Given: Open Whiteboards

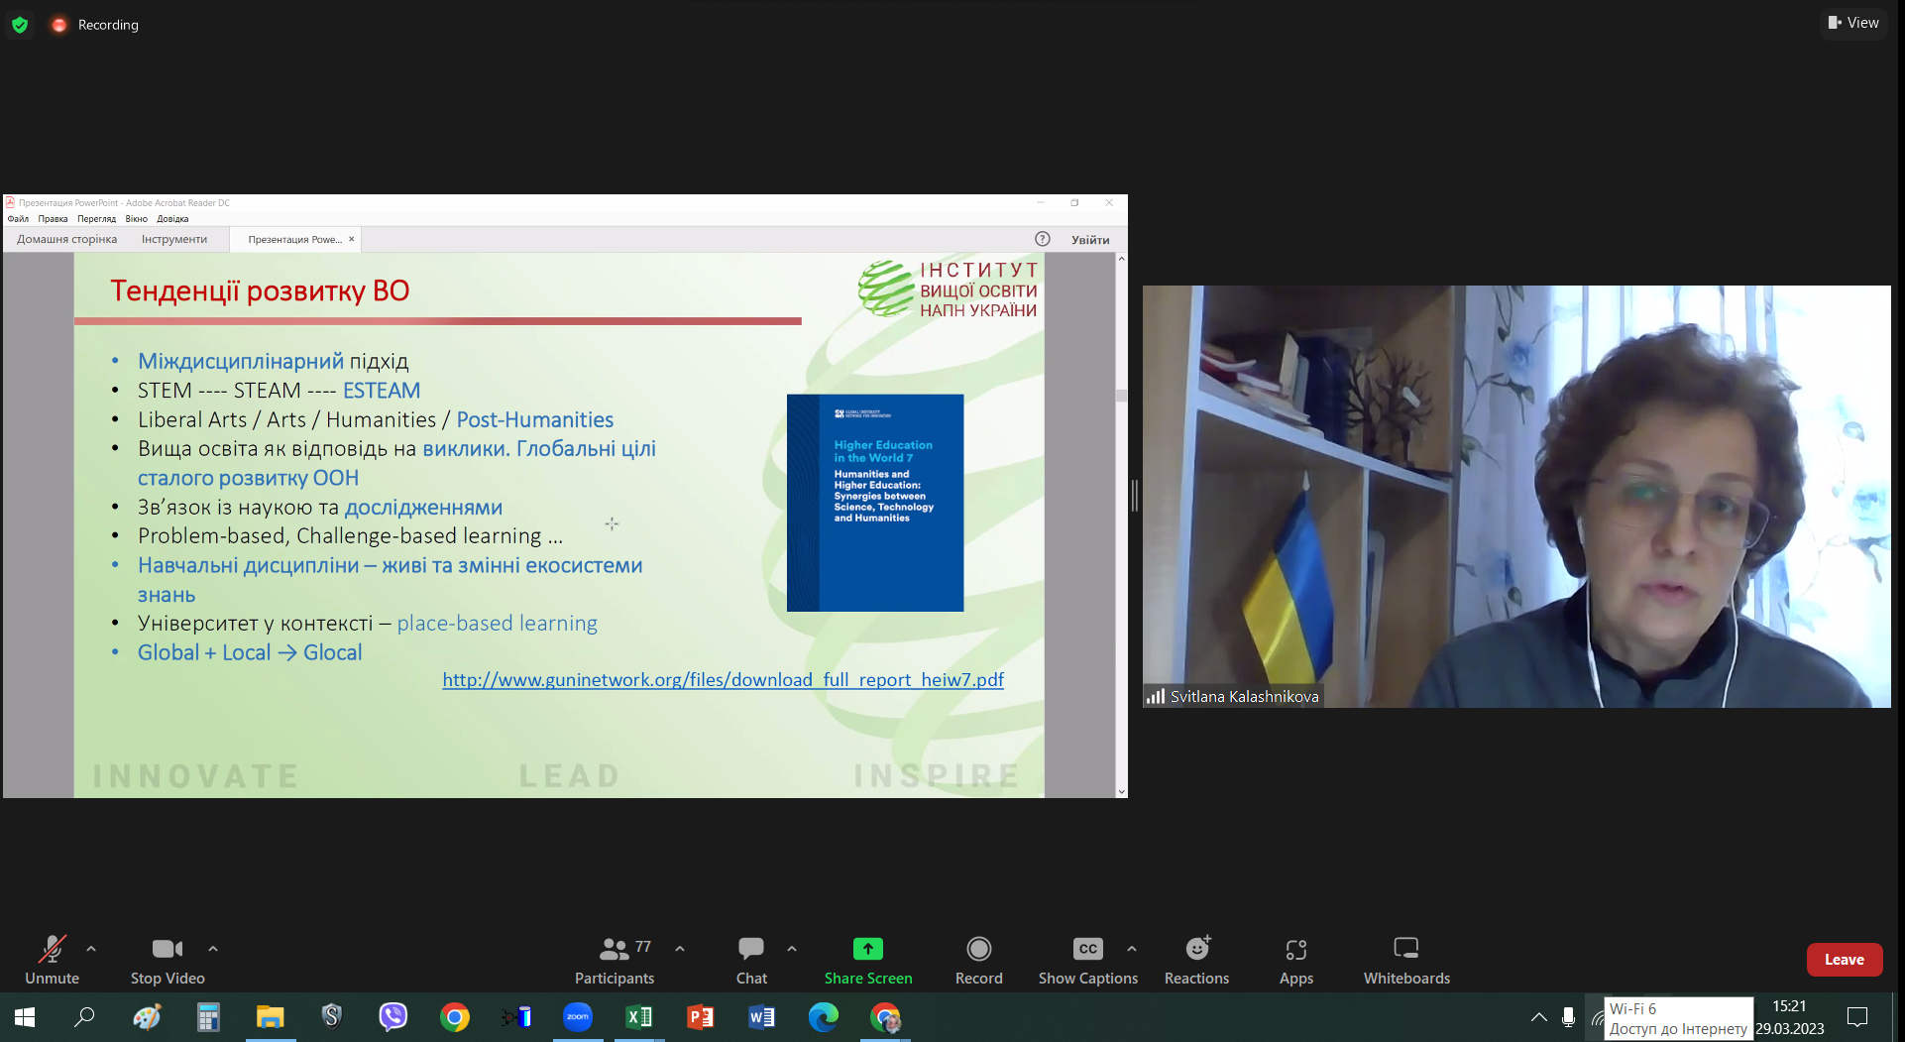Looking at the screenshot, I should click(x=1405, y=960).
